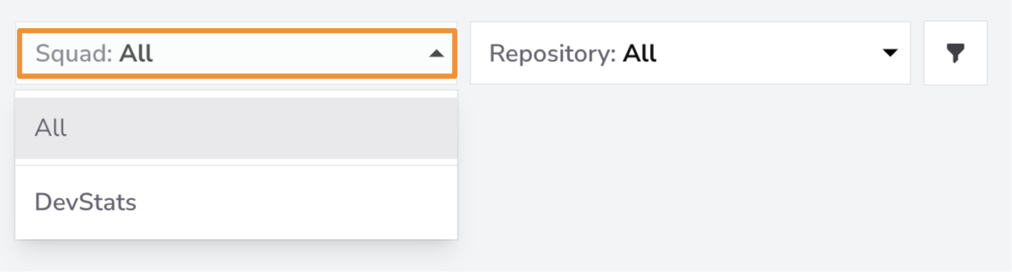Click the Repository dropdown's down caret
This screenshot has width=1012, height=272.
tap(890, 53)
